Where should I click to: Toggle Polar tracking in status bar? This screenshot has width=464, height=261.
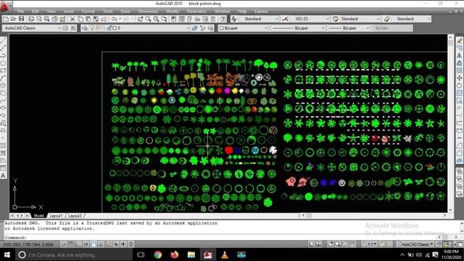(86, 244)
